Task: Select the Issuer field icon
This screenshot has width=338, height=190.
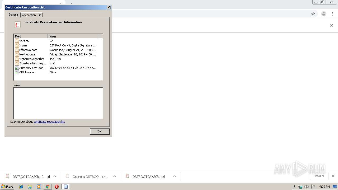Action: tap(17, 45)
